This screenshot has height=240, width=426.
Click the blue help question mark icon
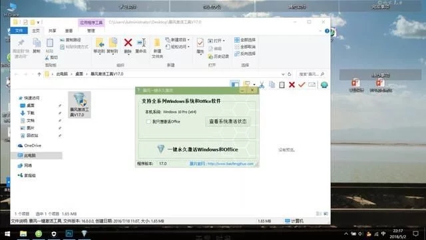[327, 31]
